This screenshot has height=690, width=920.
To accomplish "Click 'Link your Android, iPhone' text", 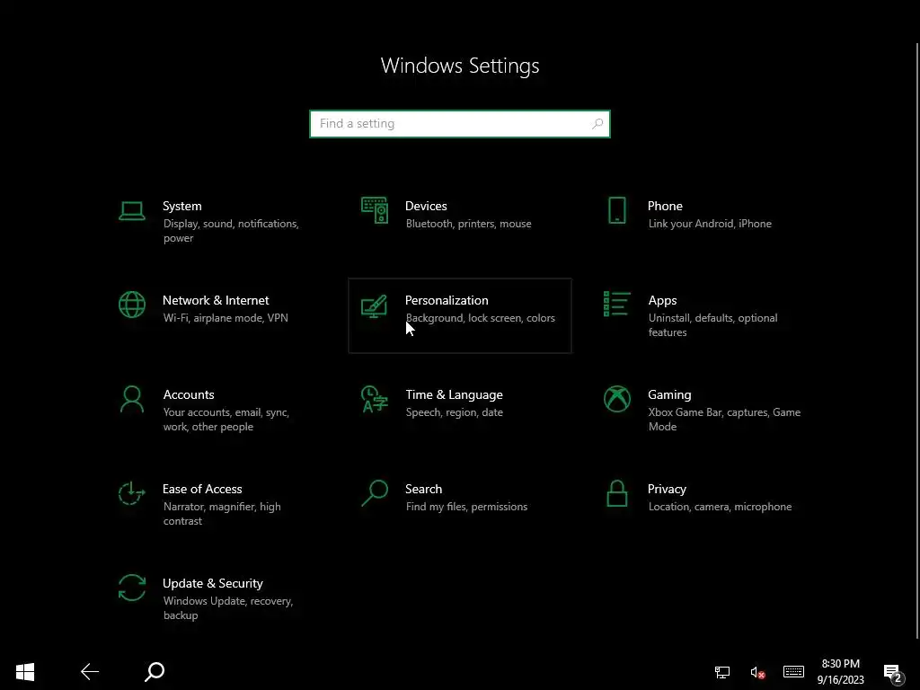I will pyautogui.click(x=710, y=224).
